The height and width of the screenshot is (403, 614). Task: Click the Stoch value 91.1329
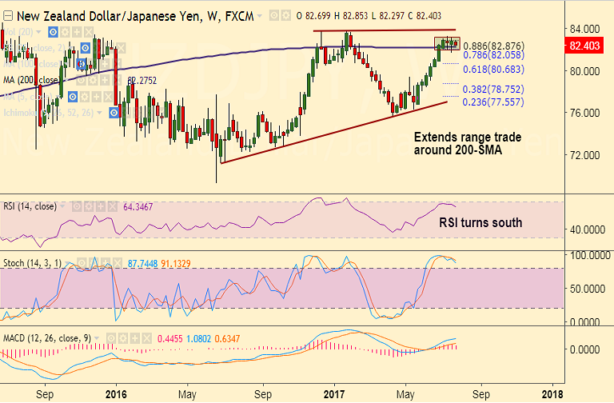pos(176,263)
